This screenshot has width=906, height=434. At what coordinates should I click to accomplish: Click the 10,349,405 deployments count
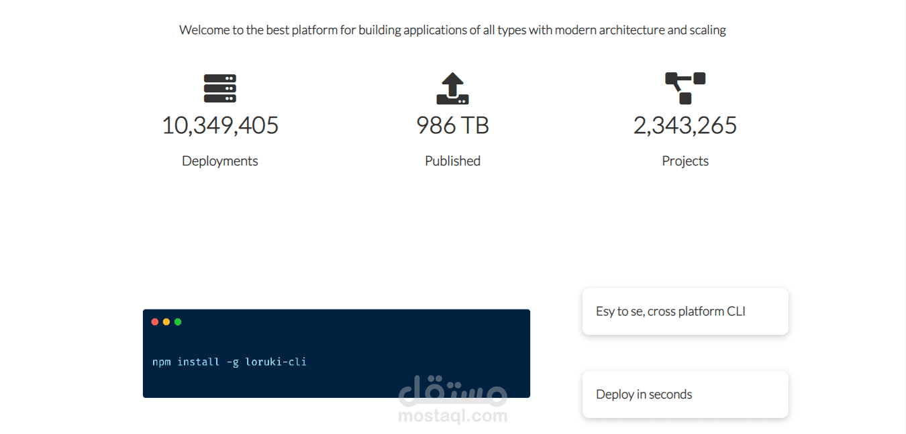220,125
